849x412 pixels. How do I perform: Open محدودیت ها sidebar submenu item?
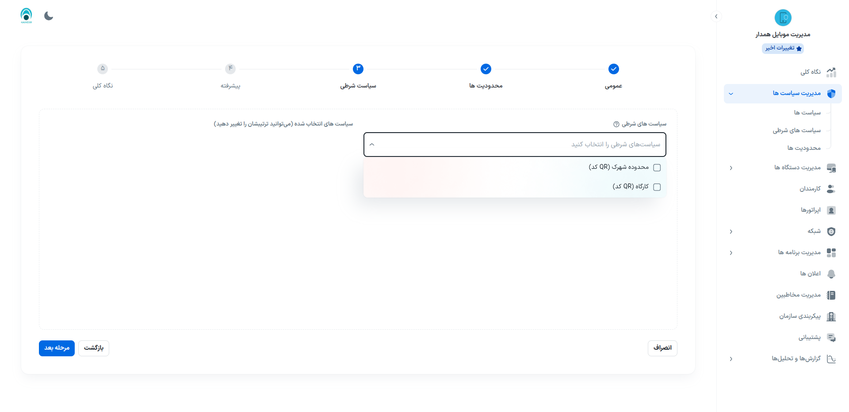tap(803, 148)
